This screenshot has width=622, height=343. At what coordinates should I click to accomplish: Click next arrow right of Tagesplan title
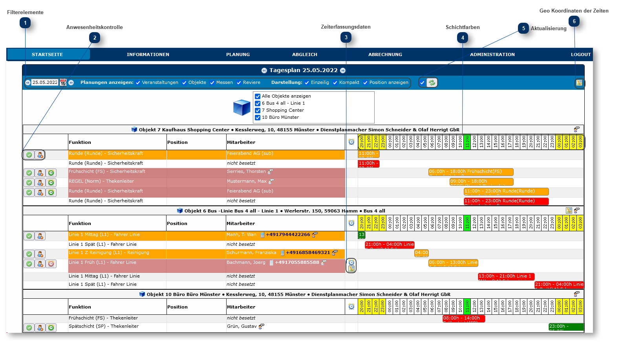[x=343, y=71]
